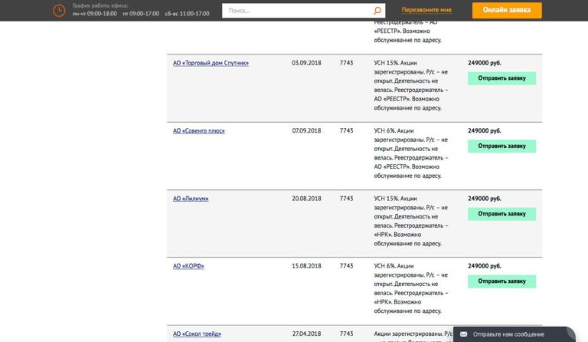The height and width of the screenshot is (342, 588).
Task: Click 7743 code in Сокол трейд row
Action: click(346, 334)
